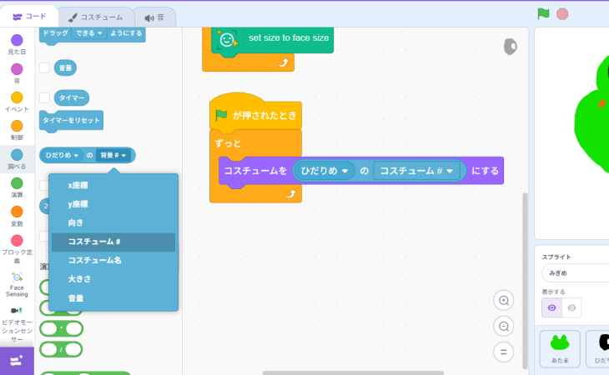
Task: Tick the タイマー reporter checkbox
Action: pos(45,97)
